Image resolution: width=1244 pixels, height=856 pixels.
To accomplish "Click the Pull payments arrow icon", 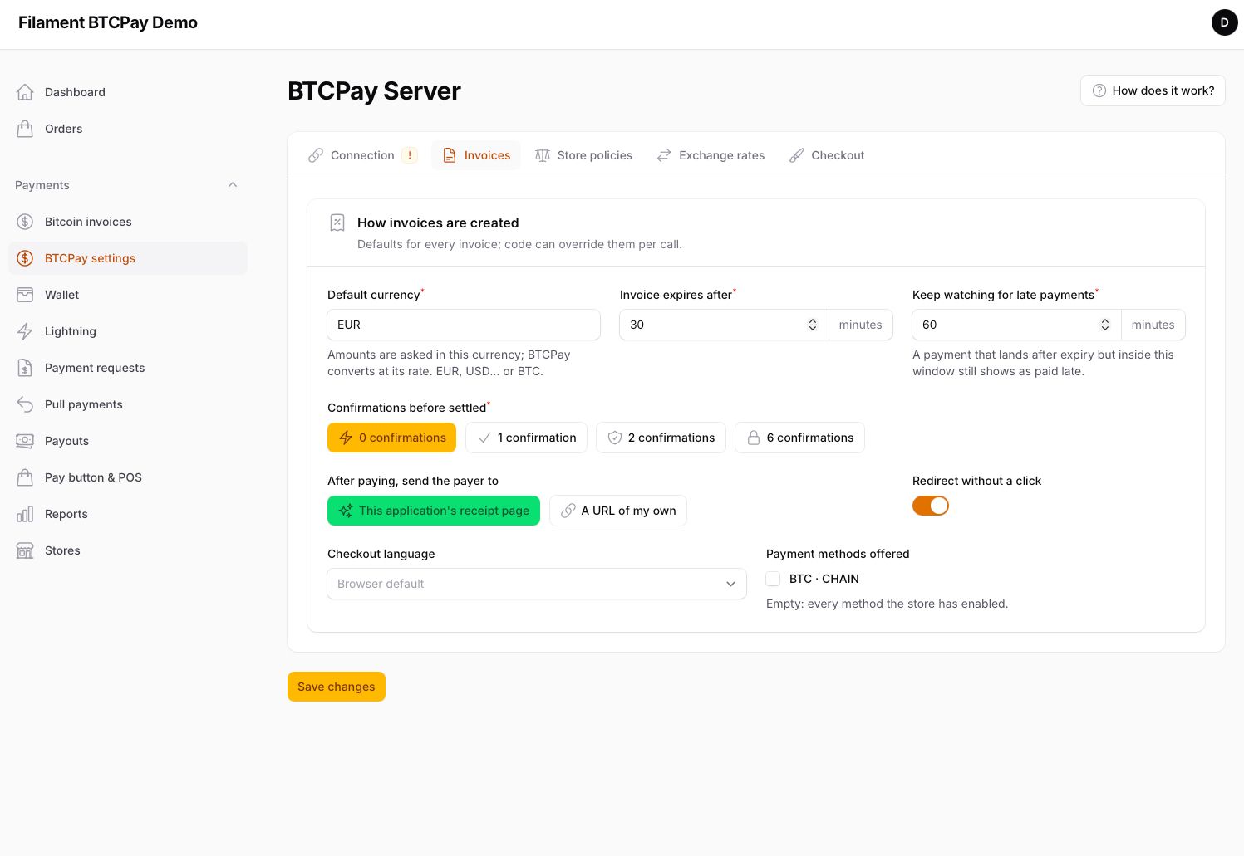I will coord(25,404).
